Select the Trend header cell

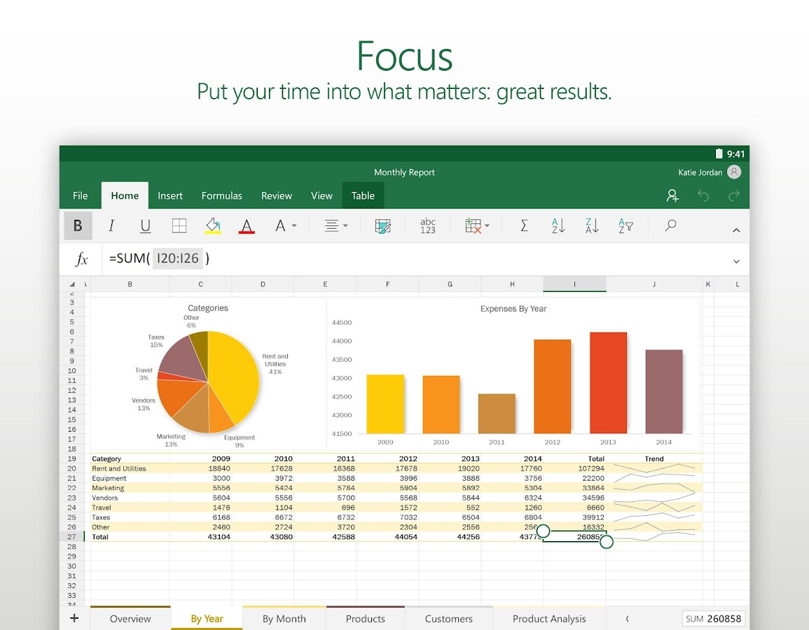coord(654,458)
